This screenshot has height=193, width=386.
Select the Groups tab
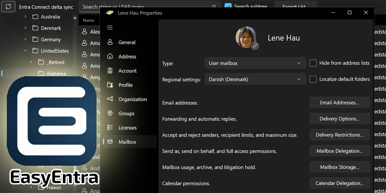pos(130,114)
